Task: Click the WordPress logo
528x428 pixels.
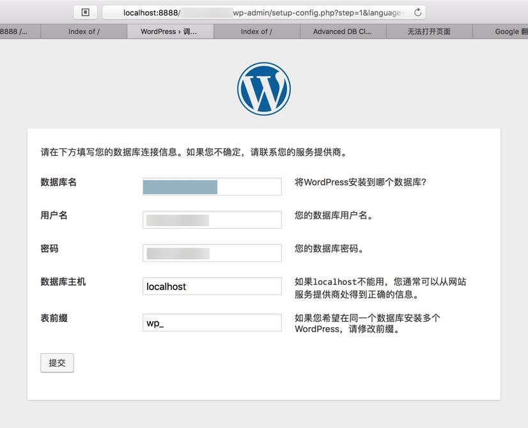Action: [263, 89]
